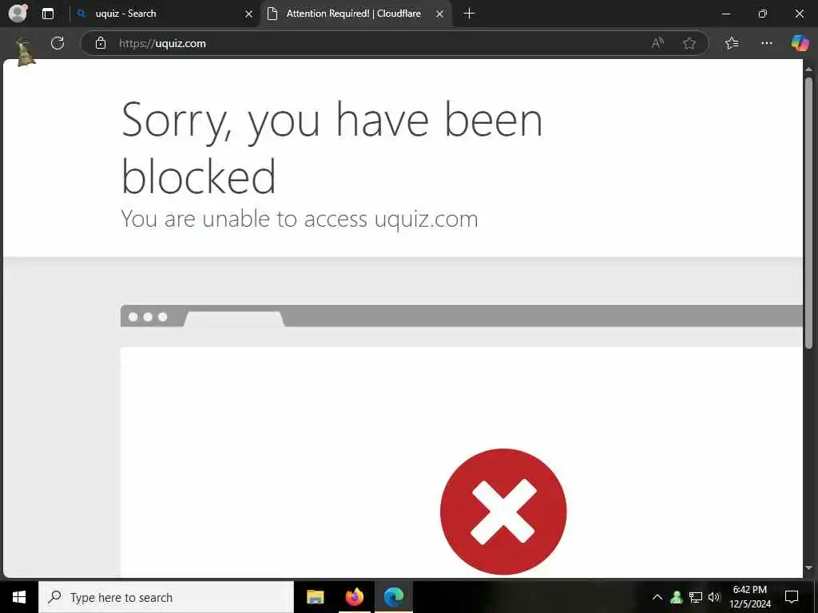
Task: Switch to the uquiz - Search tab
Action: [x=157, y=14]
